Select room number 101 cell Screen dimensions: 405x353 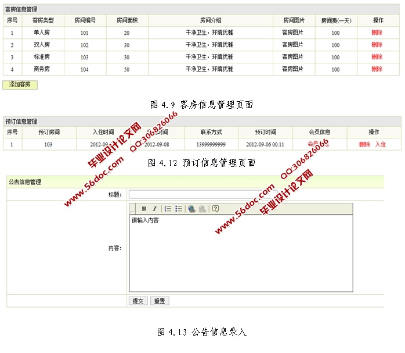(85, 33)
